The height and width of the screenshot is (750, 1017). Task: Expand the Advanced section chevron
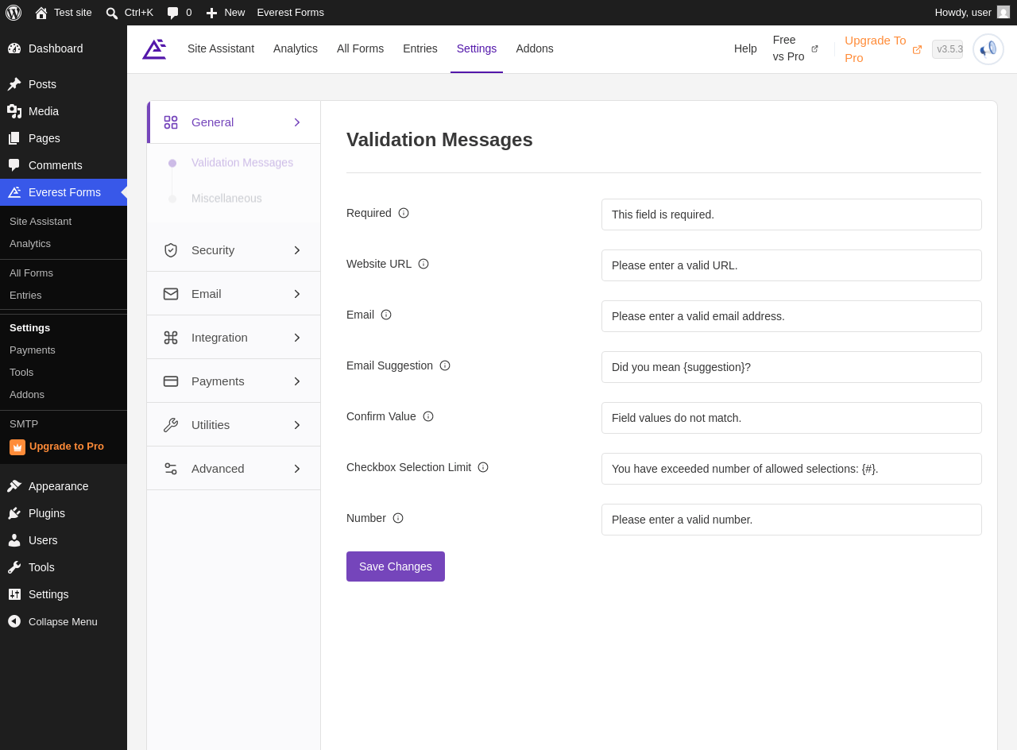(x=297, y=469)
